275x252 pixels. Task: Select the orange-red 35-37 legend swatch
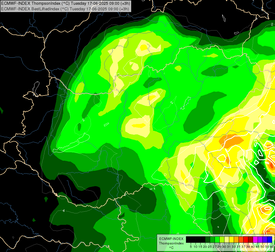(x=241, y=239)
